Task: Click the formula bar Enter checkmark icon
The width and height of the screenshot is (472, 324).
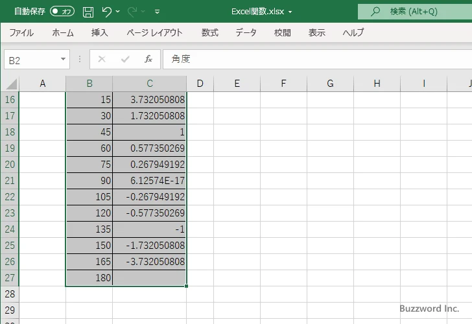Action: point(125,59)
